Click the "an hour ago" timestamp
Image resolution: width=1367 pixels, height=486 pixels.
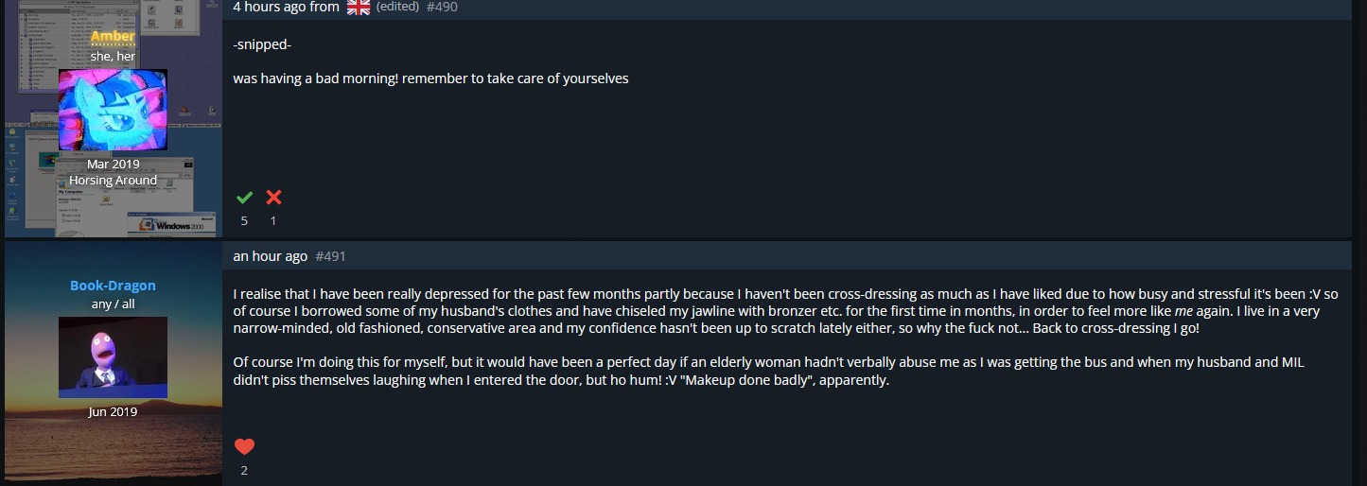[270, 256]
